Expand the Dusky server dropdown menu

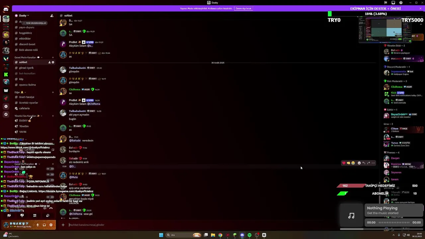pyautogui.click(x=24, y=16)
